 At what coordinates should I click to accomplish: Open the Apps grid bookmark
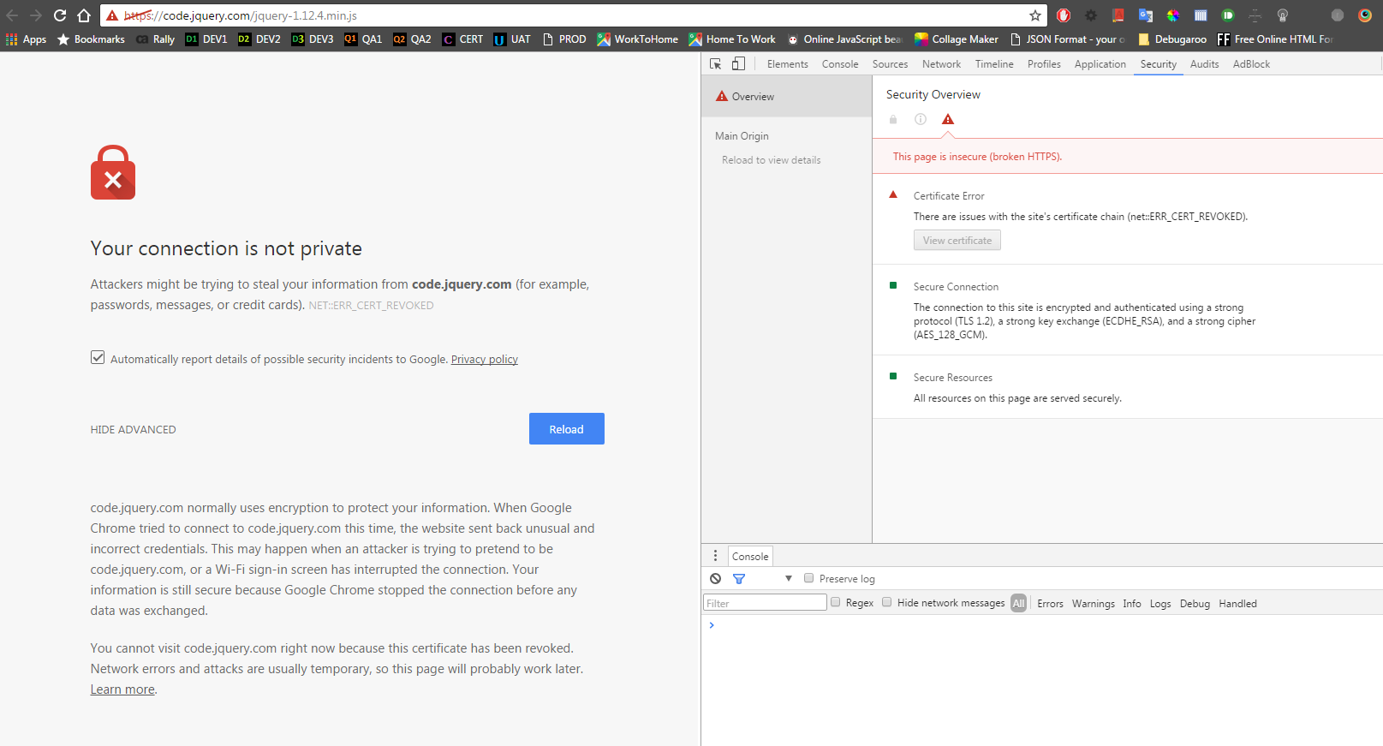[27, 39]
